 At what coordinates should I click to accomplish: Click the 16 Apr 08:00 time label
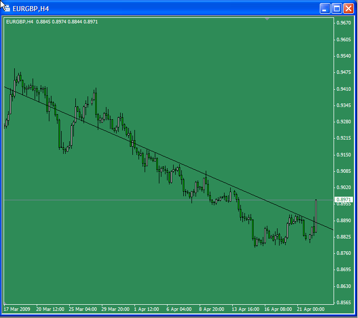pyautogui.click(x=278, y=309)
